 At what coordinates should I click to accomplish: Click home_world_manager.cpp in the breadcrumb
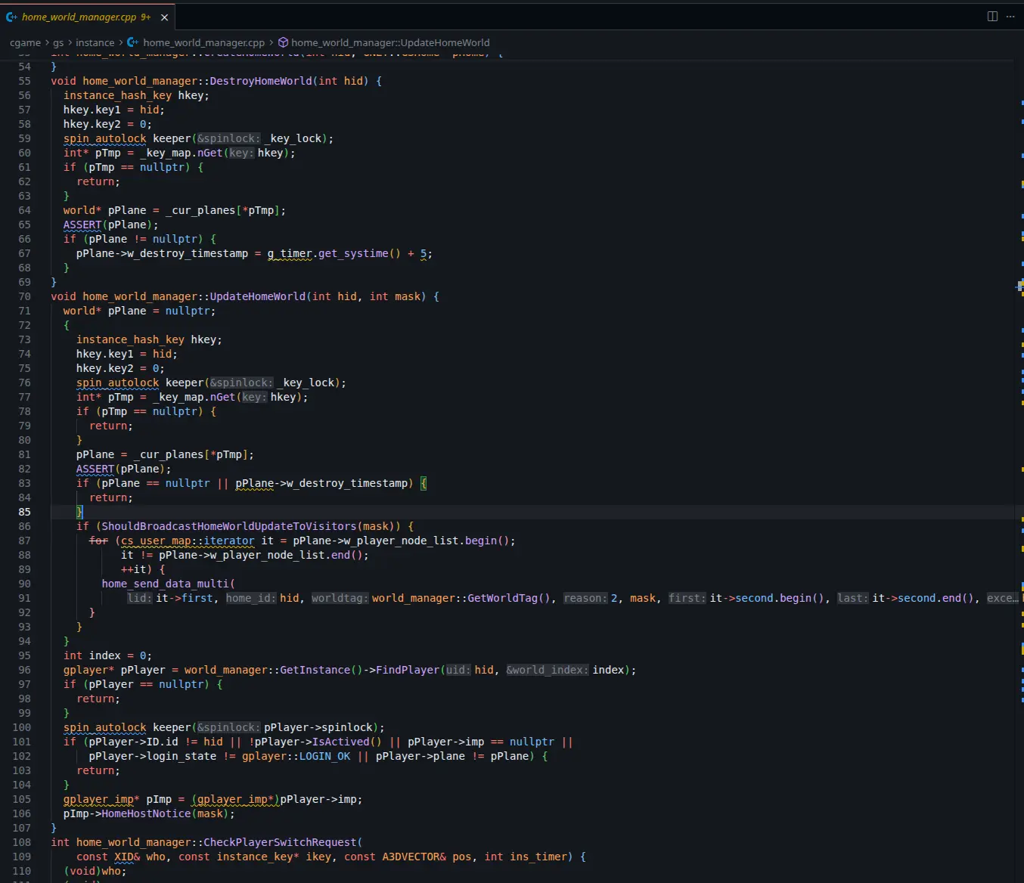[x=203, y=43]
